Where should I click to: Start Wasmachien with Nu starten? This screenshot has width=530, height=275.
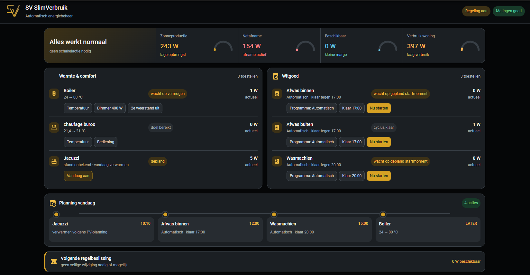coord(379,176)
